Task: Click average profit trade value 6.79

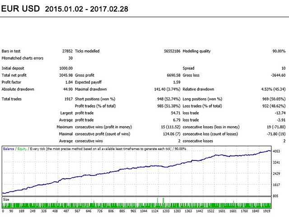Action: (177, 120)
